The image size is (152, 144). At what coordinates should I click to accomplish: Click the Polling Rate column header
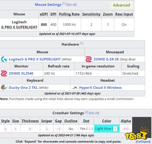coord(69,14)
